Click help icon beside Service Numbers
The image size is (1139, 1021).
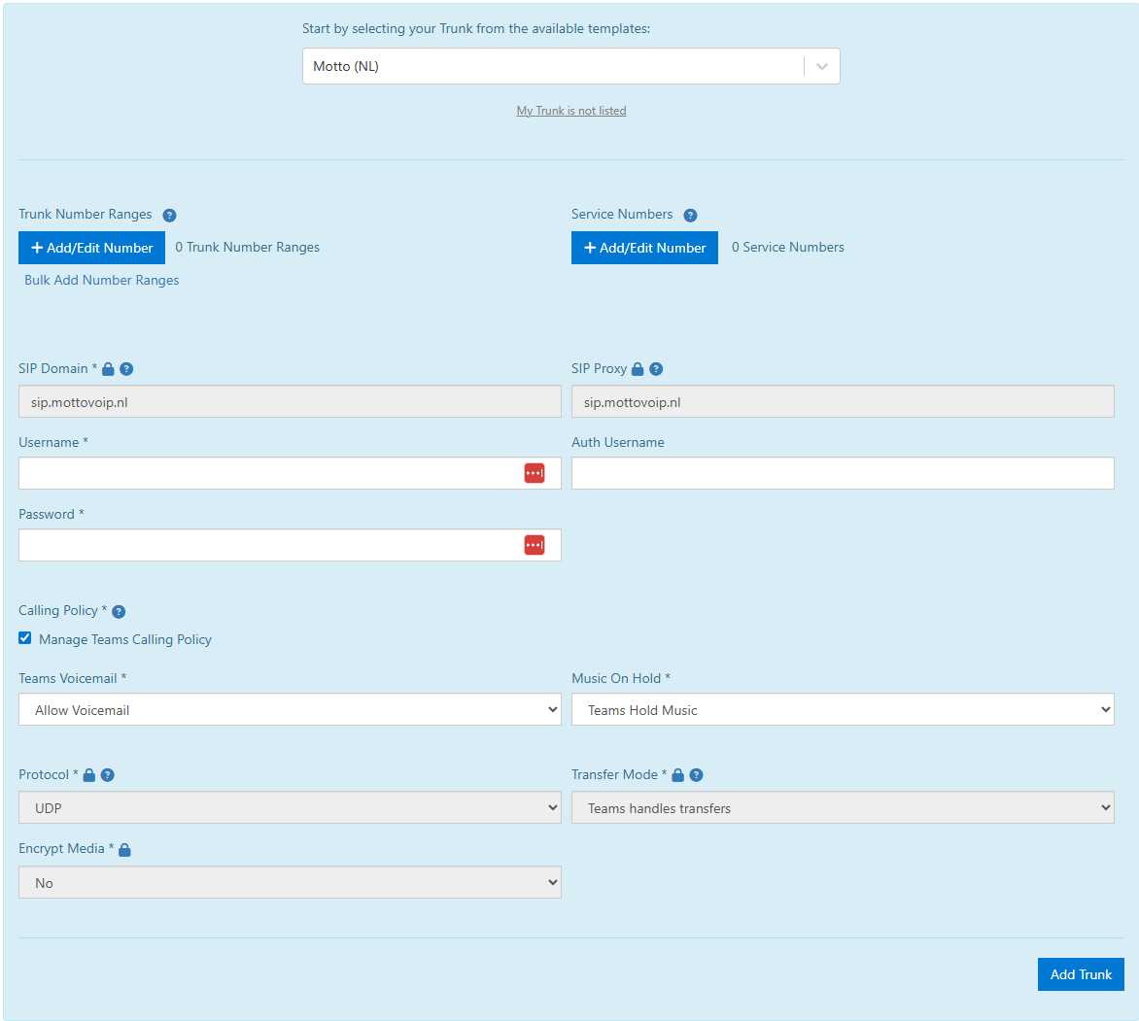click(690, 216)
